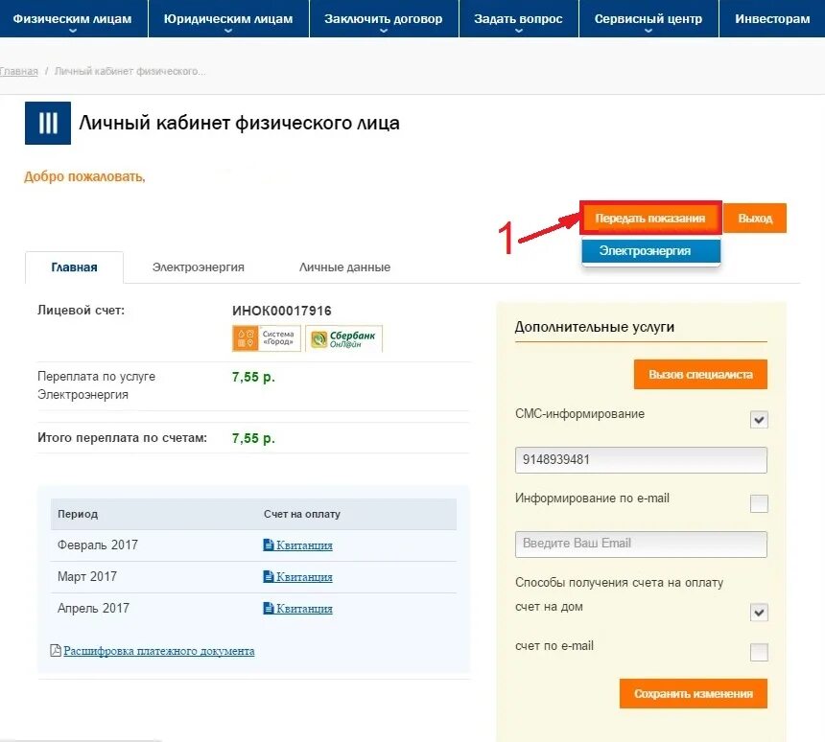
Task: Click the Выход logout button
Action: click(x=755, y=219)
